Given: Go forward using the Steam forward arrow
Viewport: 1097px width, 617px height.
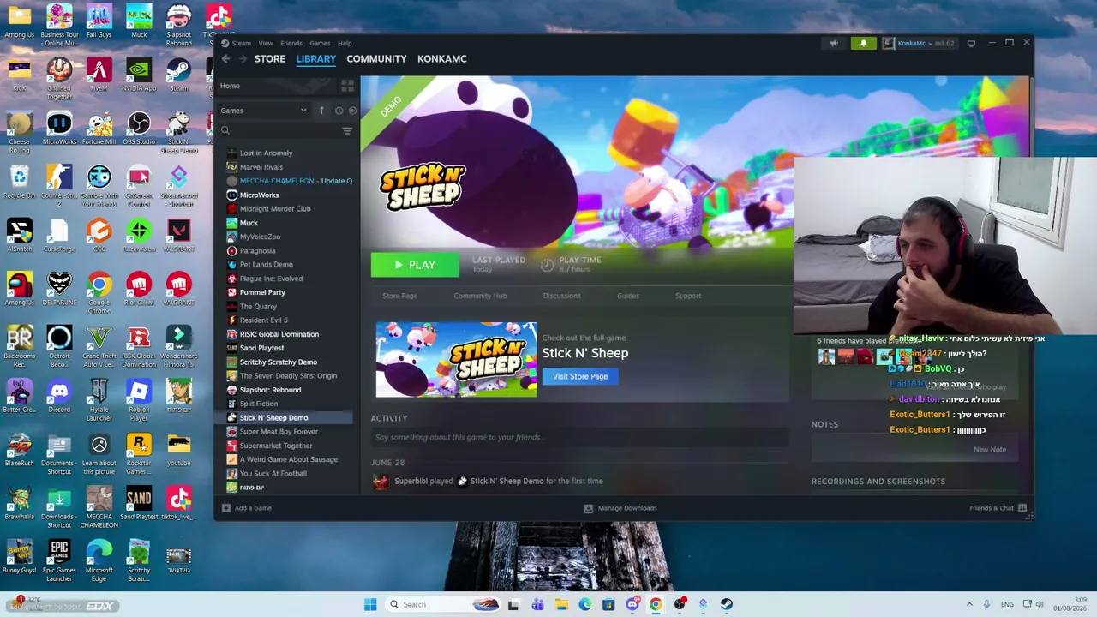Looking at the screenshot, I should [x=243, y=59].
